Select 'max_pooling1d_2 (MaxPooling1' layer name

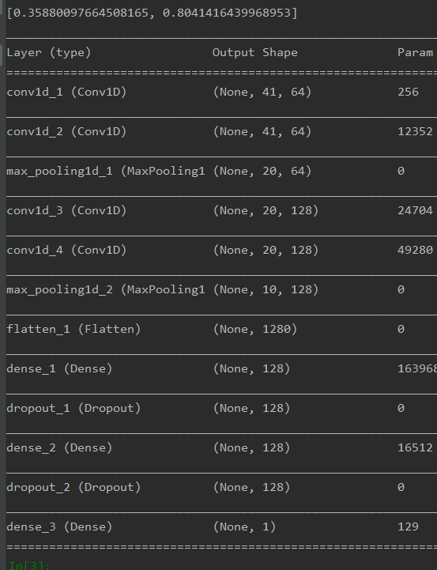pos(106,289)
